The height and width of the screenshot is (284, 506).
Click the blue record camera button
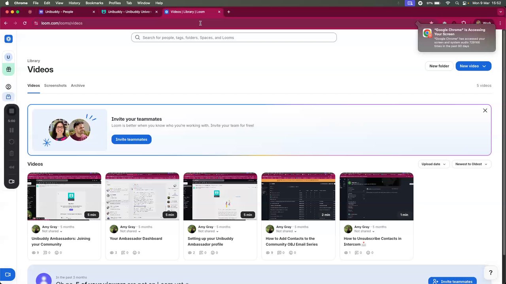click(8, 275)
